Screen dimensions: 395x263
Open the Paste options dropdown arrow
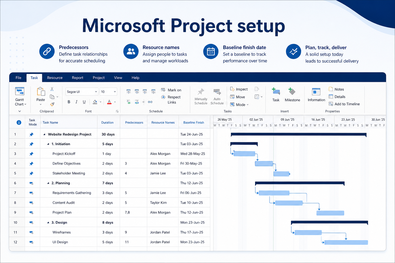click(x=41, y=105)
